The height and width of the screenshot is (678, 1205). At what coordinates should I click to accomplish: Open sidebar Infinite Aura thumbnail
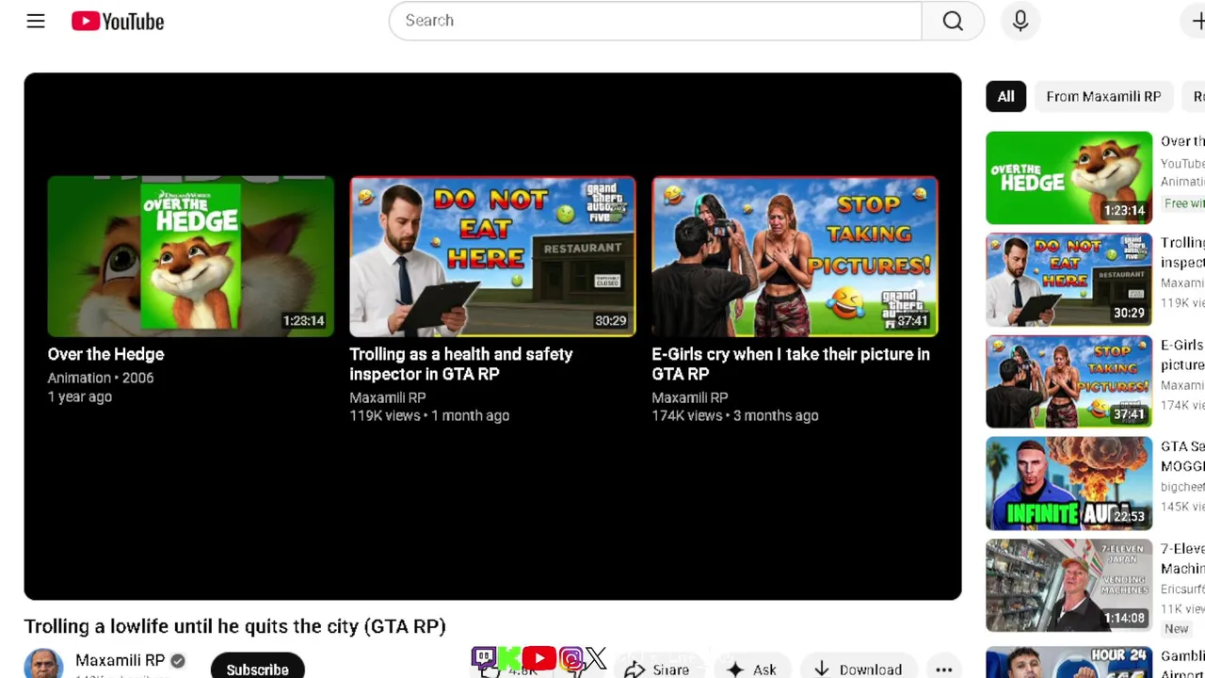tap(1068, 483)
